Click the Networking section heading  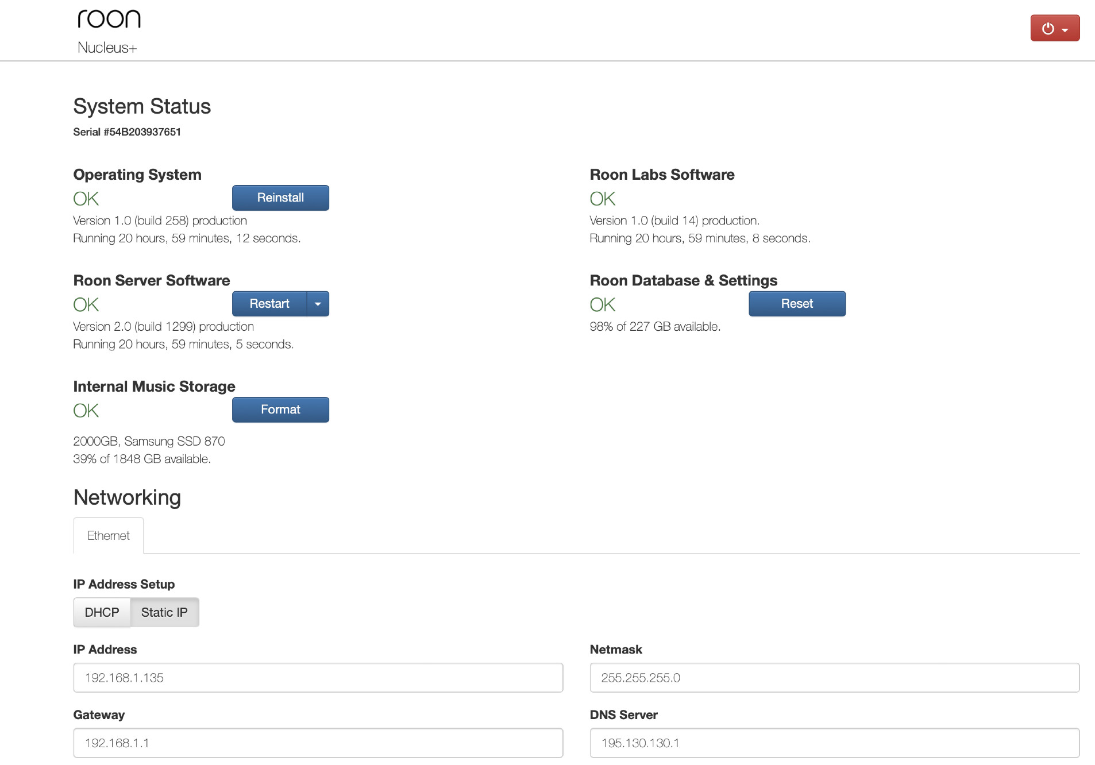tap(127, 497)
